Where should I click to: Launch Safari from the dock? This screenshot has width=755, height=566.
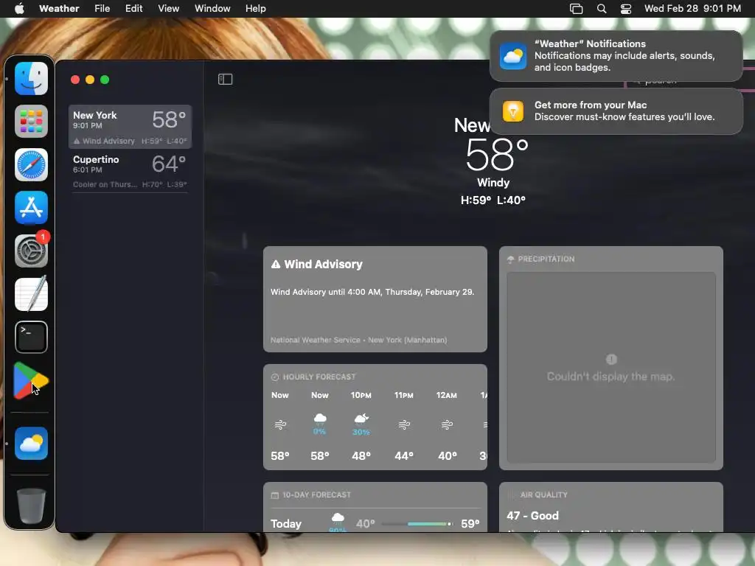click(31, 164)
